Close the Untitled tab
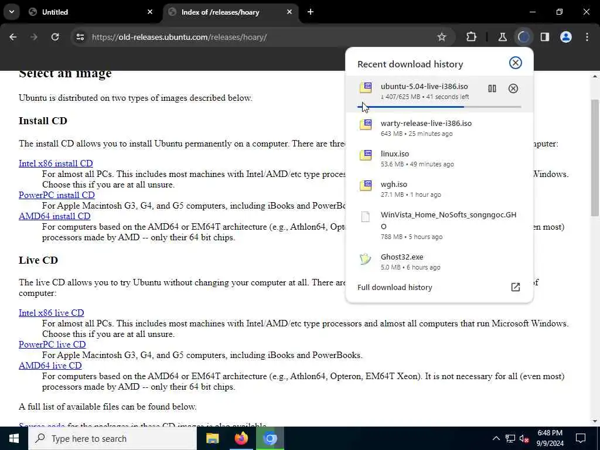 click(x=150, y=12)
